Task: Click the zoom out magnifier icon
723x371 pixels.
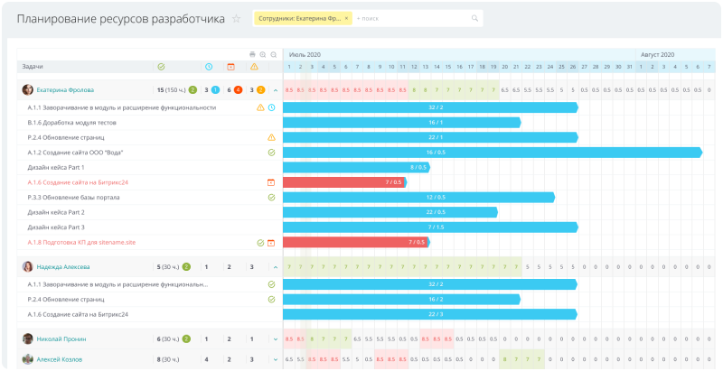Action: coord(274,54)
